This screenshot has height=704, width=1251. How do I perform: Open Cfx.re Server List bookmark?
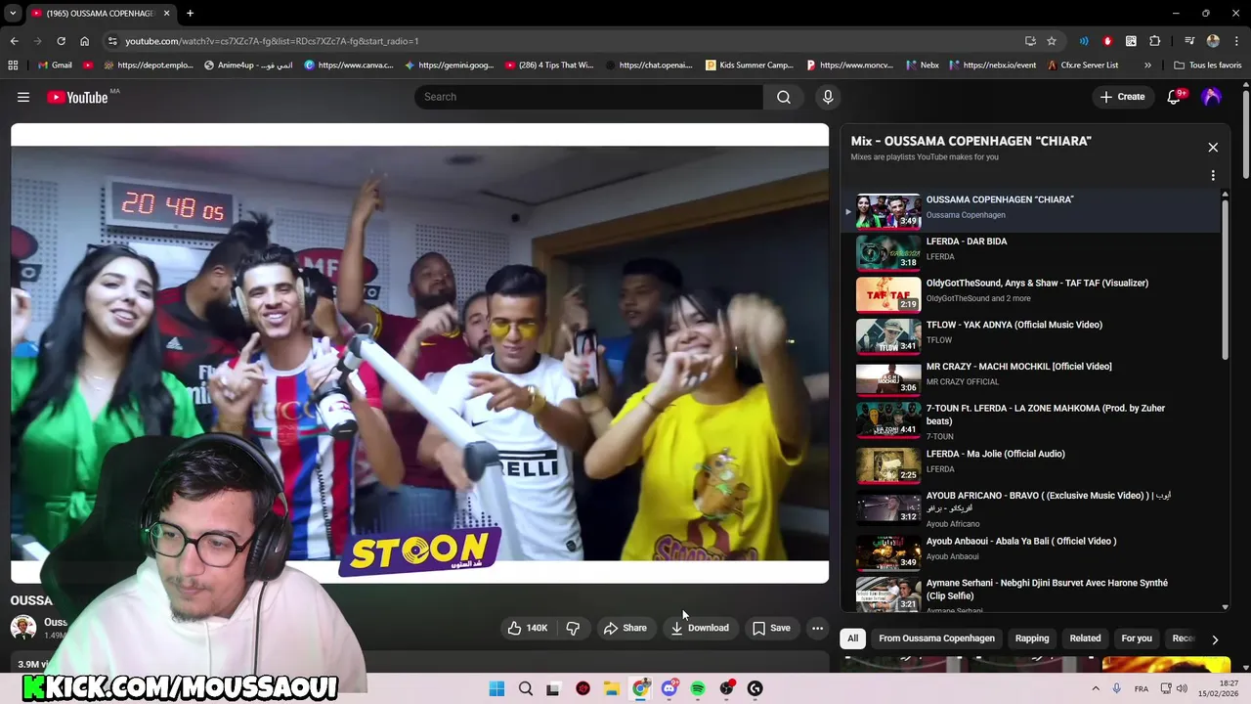(x=1083, y=66)
